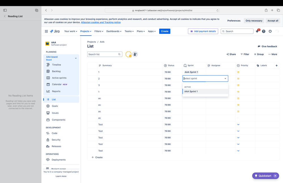Open Timeline in the sidebar

61,65
